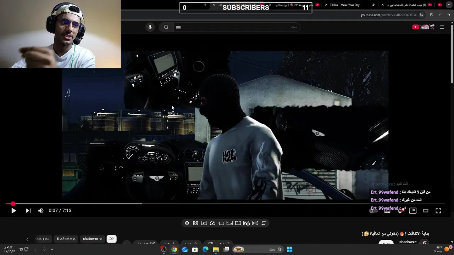Expand the system tray hidden icons arrow
Image resolution: width=454 pixels, height=255 pixels.
[52, 249]
